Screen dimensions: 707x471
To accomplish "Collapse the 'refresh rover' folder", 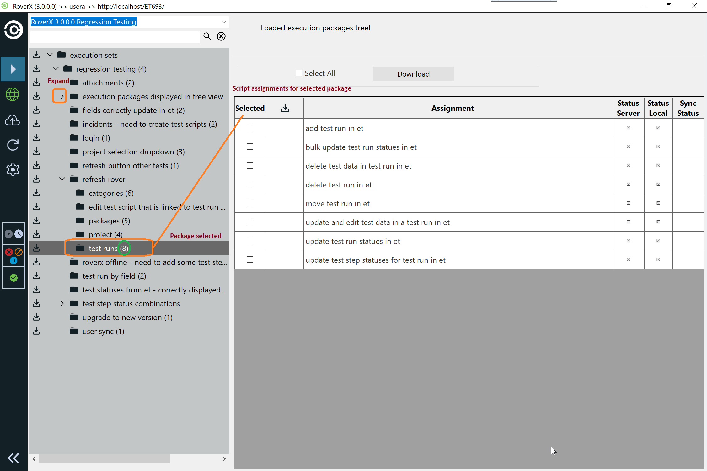I will click(x=62, y=179).
